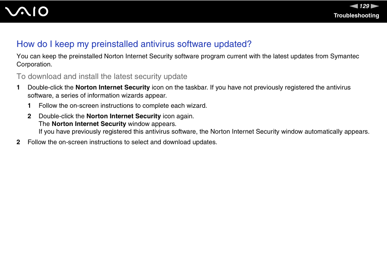The image size is (387, 273).
Task: Click the word Symantec in intro paragraph
Action: pyautogui.click(x=344, y=56)
